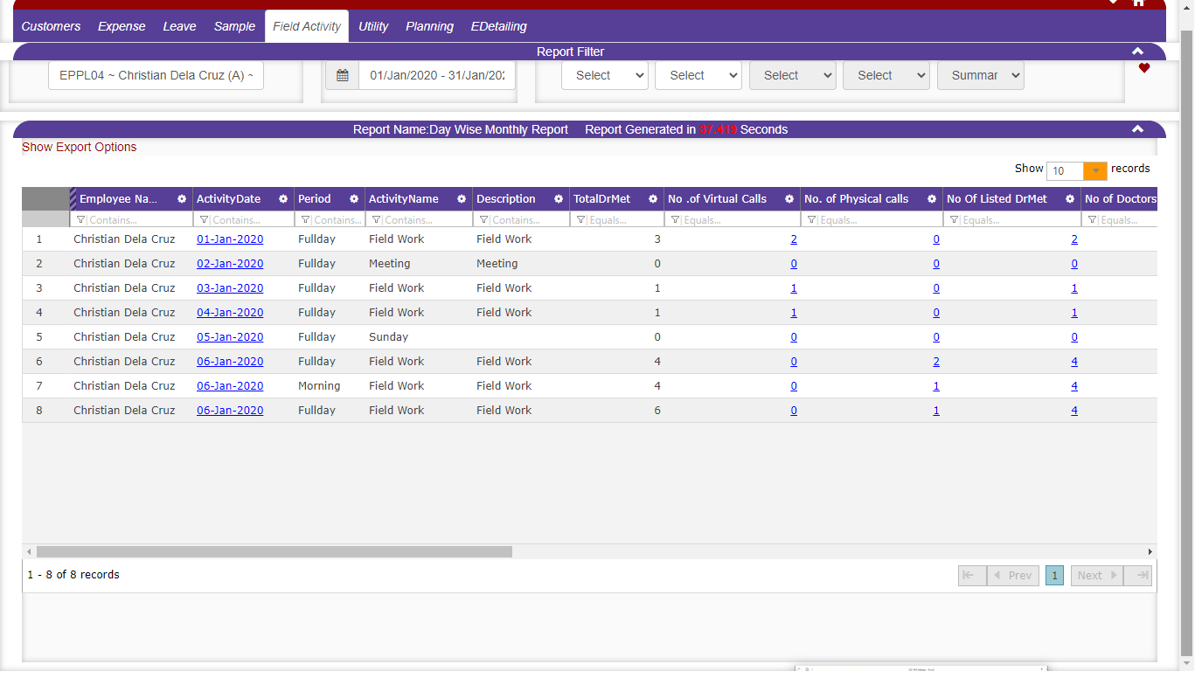Open the 03-Jan-2020 activity date link
The image size is (1195, 678).
coord(230,287)
